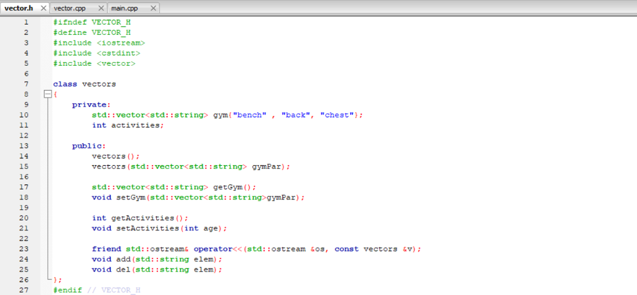Viewport: 637px width, 295px height.
Task: Click line number 13 in the gutter
Action: pos(24,146)
